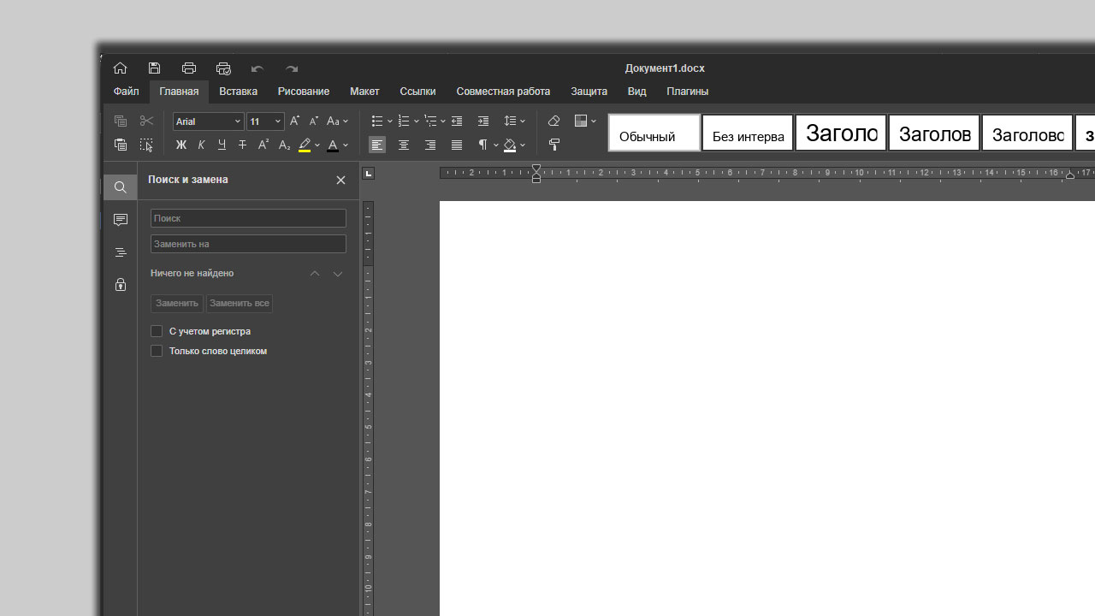Enable the 'Только слово целиком' checkbox
The width and height of the screenshot is (1095, 616).
(x=157, y=351)
